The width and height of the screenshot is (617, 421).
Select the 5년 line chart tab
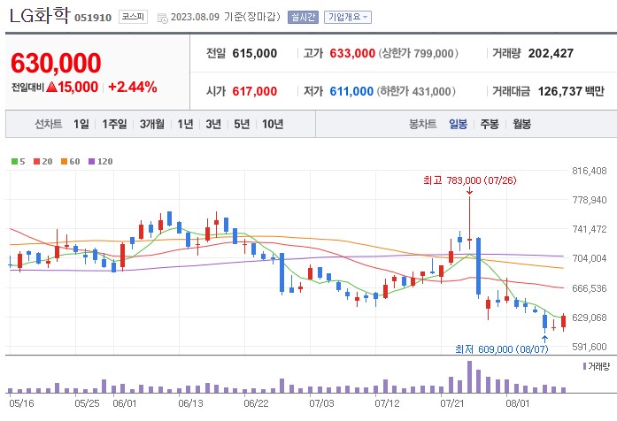click(242, 124)
